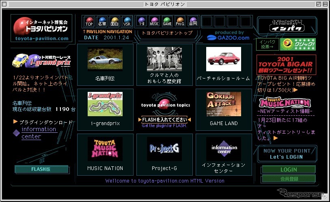The image size is (330, 202).
Task: Click the purple diamond beside information center
Action: pos(16,133)
